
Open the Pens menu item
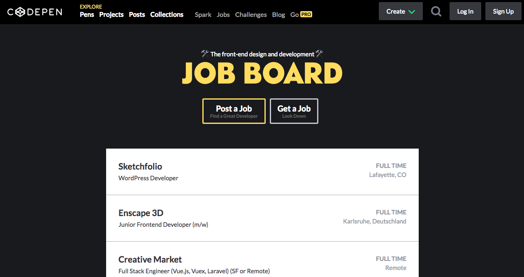[x=87, y=14]
